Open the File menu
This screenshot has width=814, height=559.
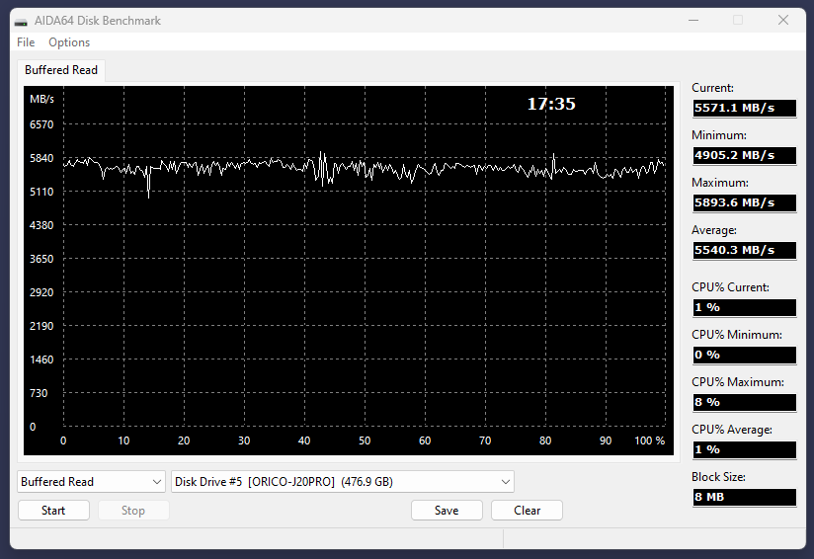26,42
